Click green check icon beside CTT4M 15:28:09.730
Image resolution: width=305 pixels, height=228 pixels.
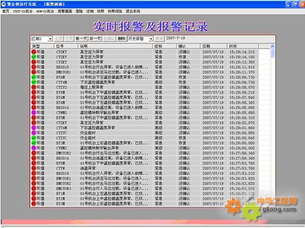click(33, 82)
